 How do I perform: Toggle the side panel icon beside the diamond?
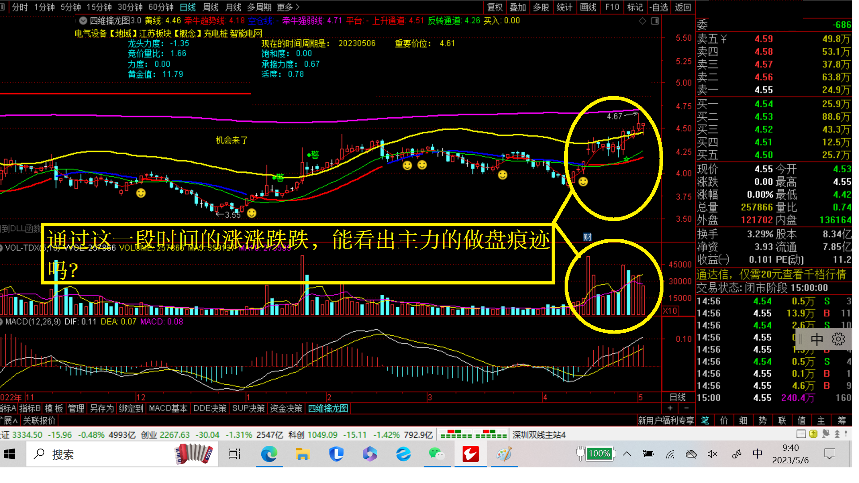[655, 21]
